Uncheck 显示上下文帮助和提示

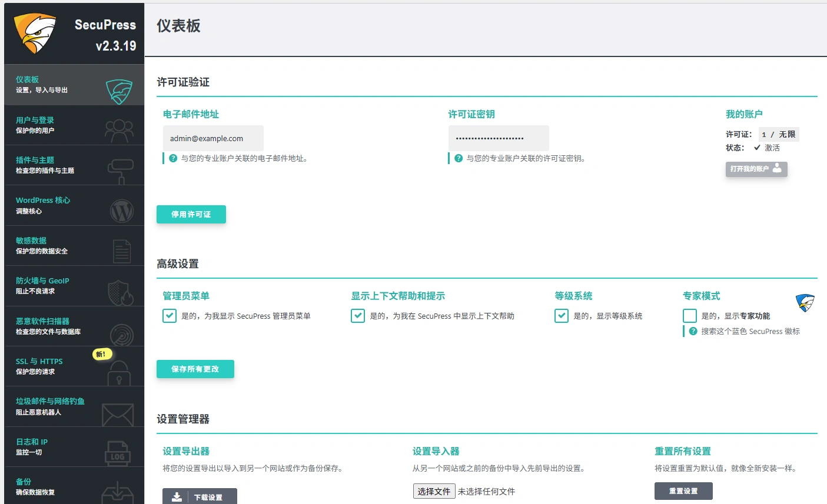pyautogui.click(x=357, y=315)
